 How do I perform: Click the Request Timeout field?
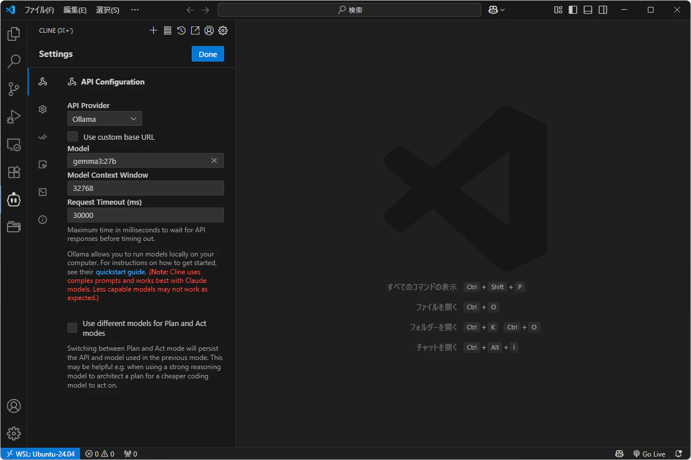click(x=146, y=215)
